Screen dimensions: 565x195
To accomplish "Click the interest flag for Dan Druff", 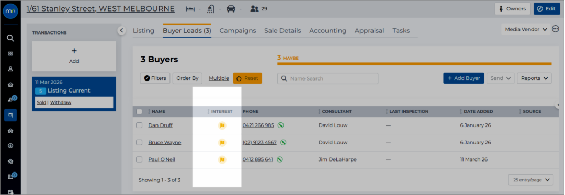I will click(x=222, y=125).
